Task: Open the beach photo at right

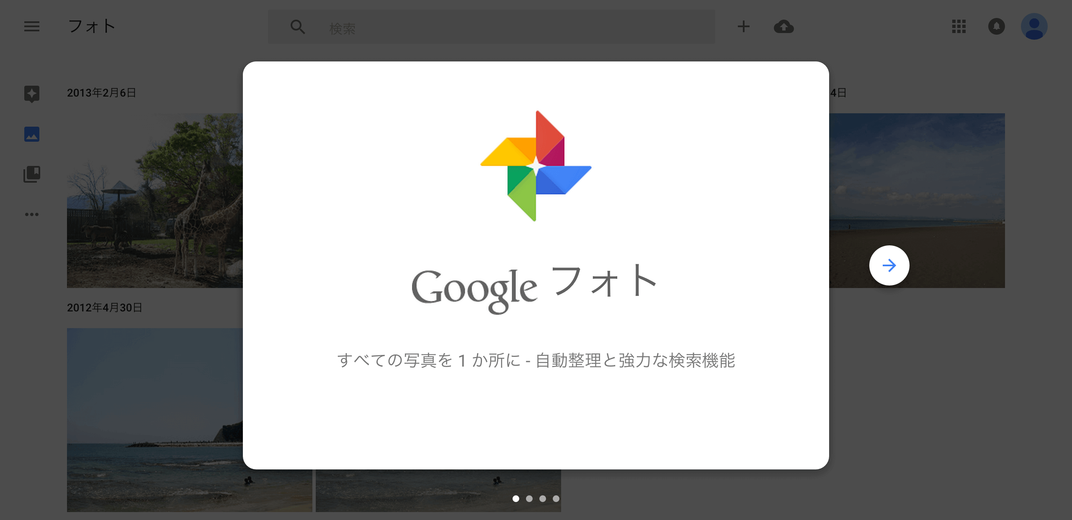Action: 917,201
